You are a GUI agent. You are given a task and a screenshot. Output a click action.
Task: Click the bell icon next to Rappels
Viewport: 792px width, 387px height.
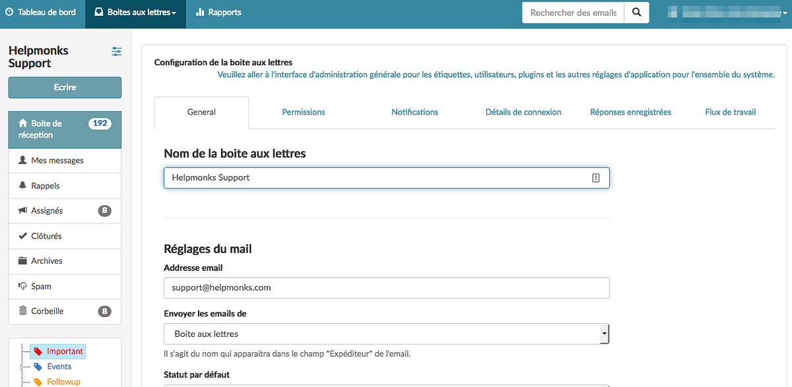(22, 186)
